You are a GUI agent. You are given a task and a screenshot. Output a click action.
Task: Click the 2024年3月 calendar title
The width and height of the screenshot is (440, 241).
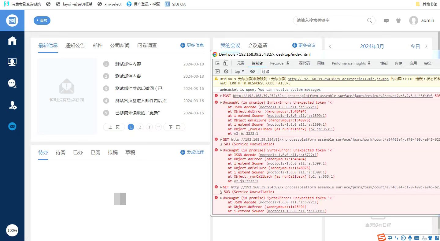372,46
